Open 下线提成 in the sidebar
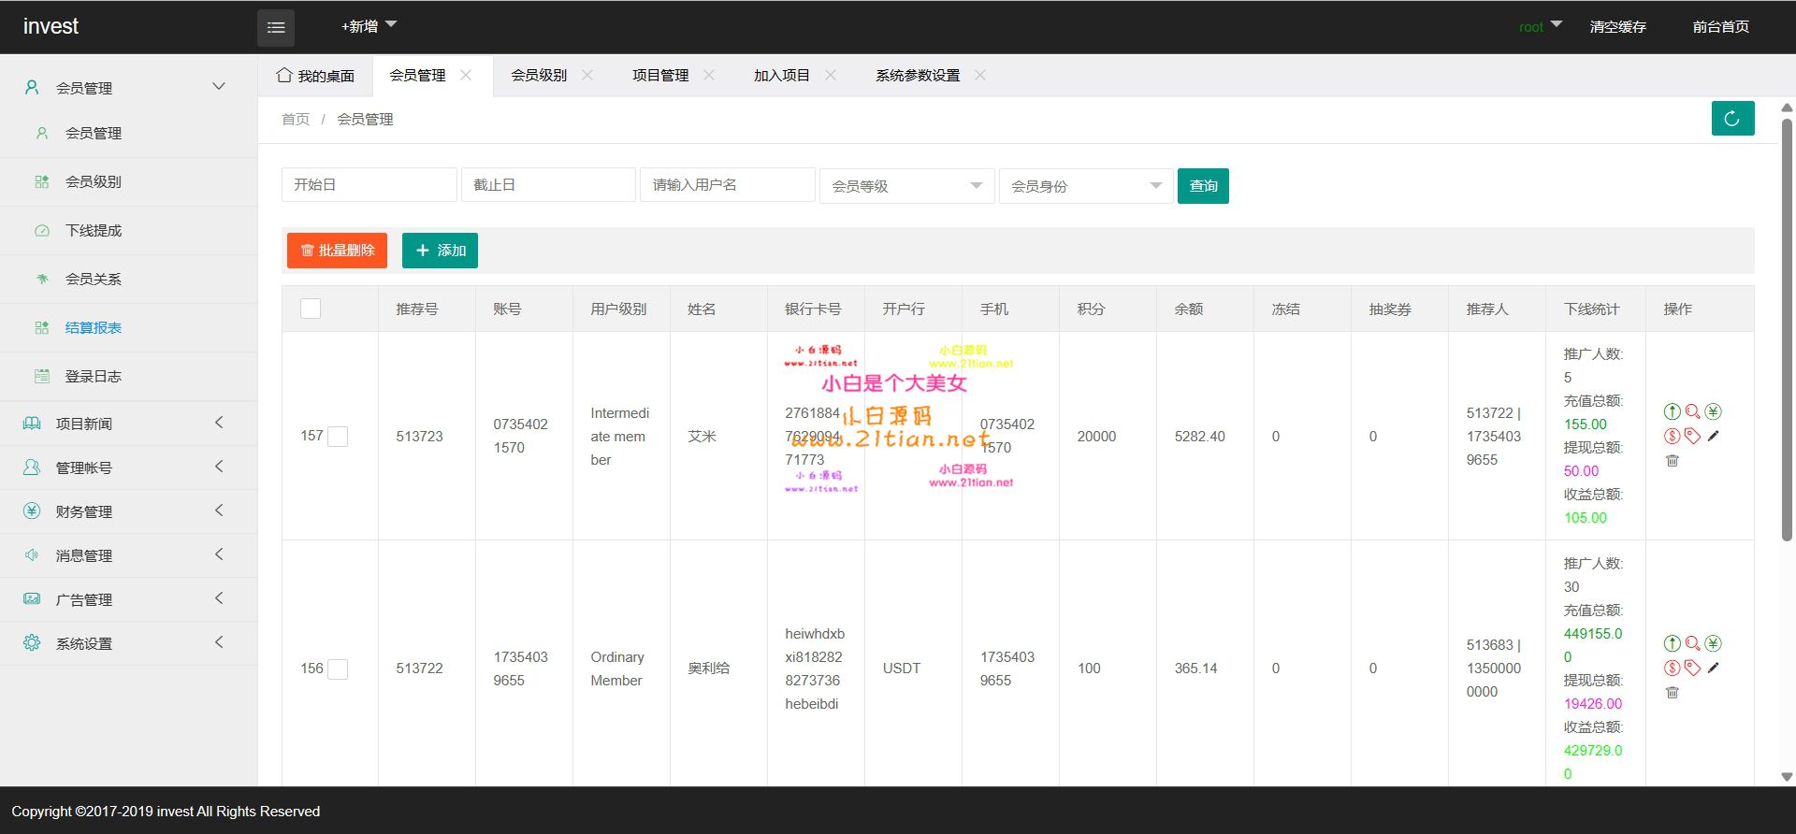1796x834 pixels. click(128, 230)
